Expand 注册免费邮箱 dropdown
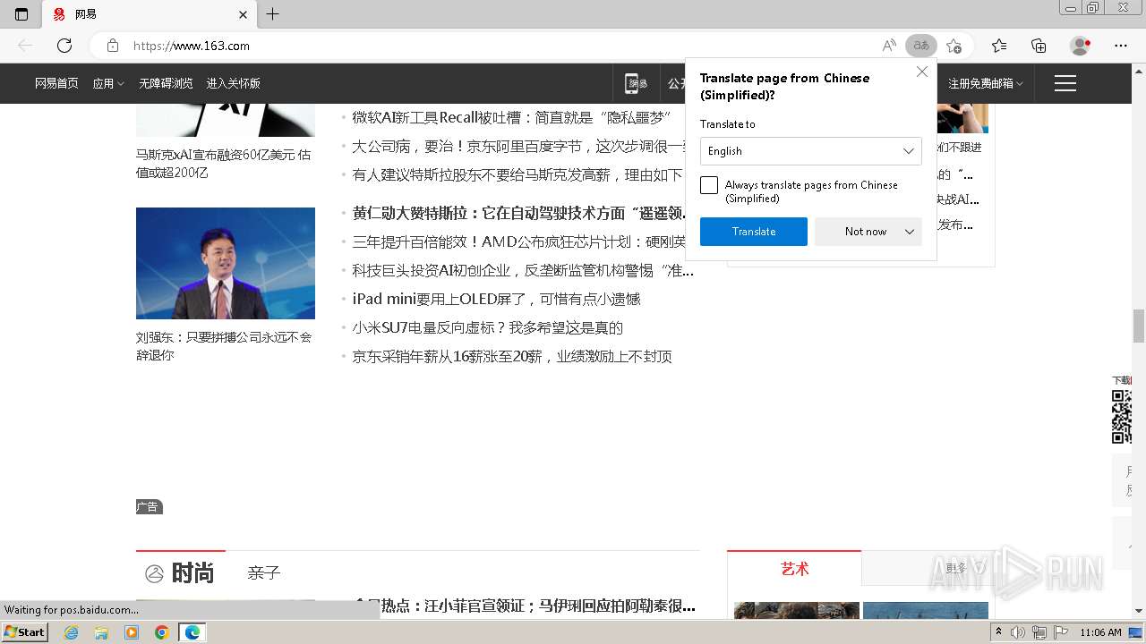The image size is (1146, 644). (986, 83)
